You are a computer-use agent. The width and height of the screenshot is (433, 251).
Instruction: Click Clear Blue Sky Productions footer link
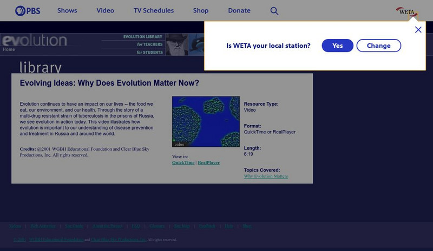119,240
